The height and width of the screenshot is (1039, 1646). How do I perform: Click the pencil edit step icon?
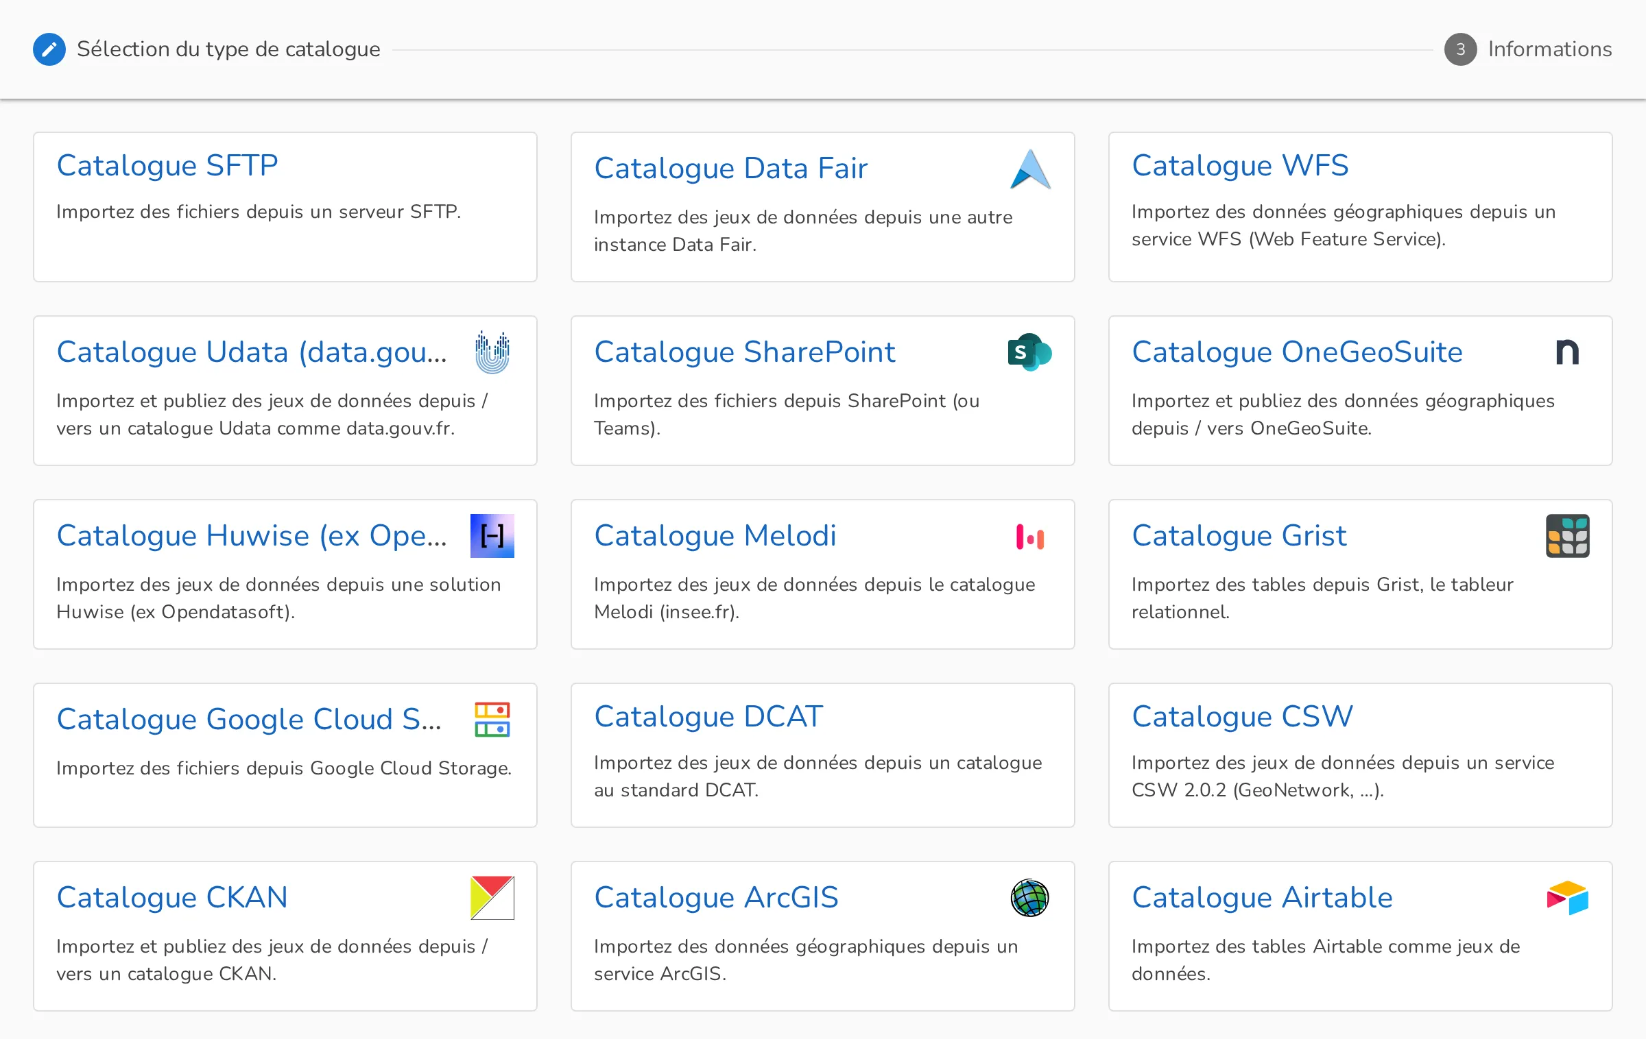49,49
